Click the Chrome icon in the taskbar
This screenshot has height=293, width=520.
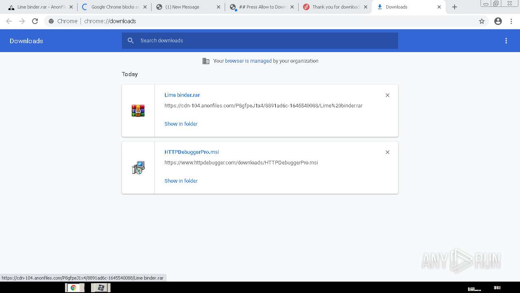[74, 288]
